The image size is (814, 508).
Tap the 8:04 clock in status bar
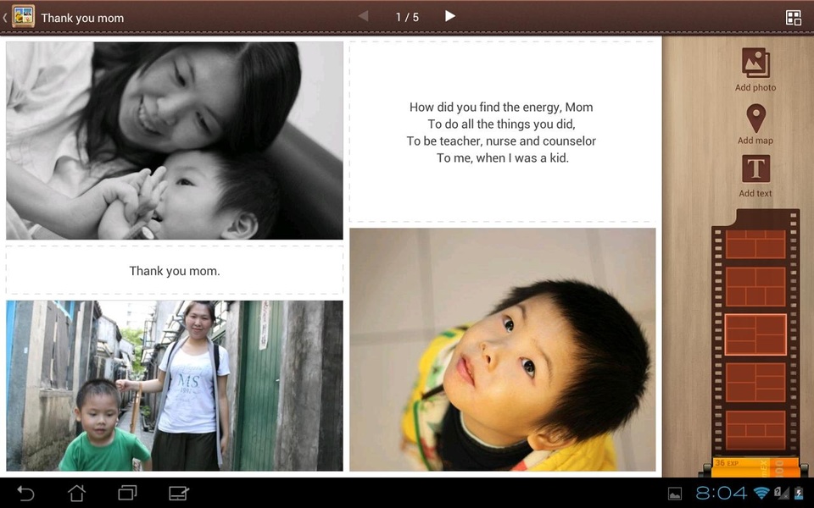point(721,493)
